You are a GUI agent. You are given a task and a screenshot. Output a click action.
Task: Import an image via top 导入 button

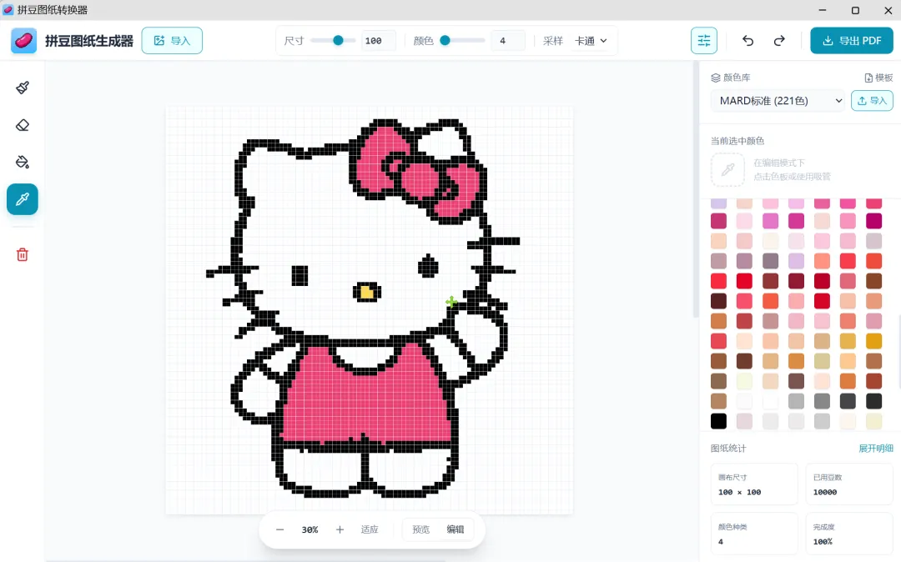[x=172, y=41]
